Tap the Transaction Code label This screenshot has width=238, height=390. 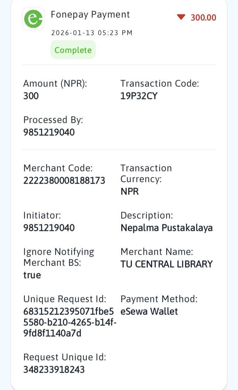[160, 84]
